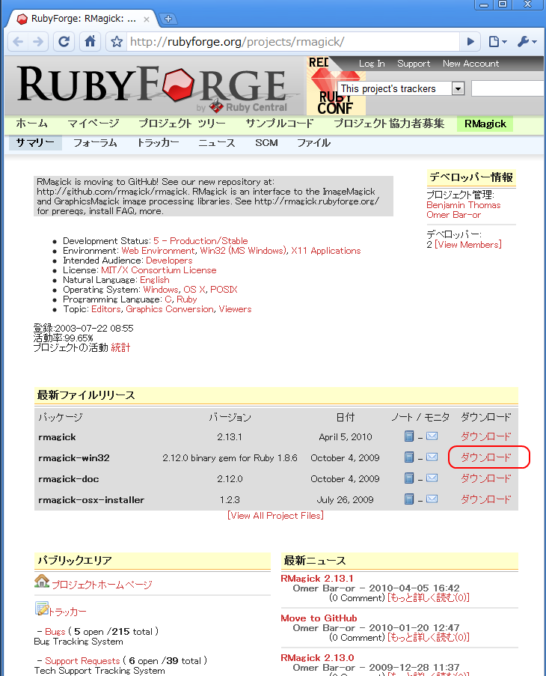Open RMagick 2.13.0 news headline

[317, 658]
